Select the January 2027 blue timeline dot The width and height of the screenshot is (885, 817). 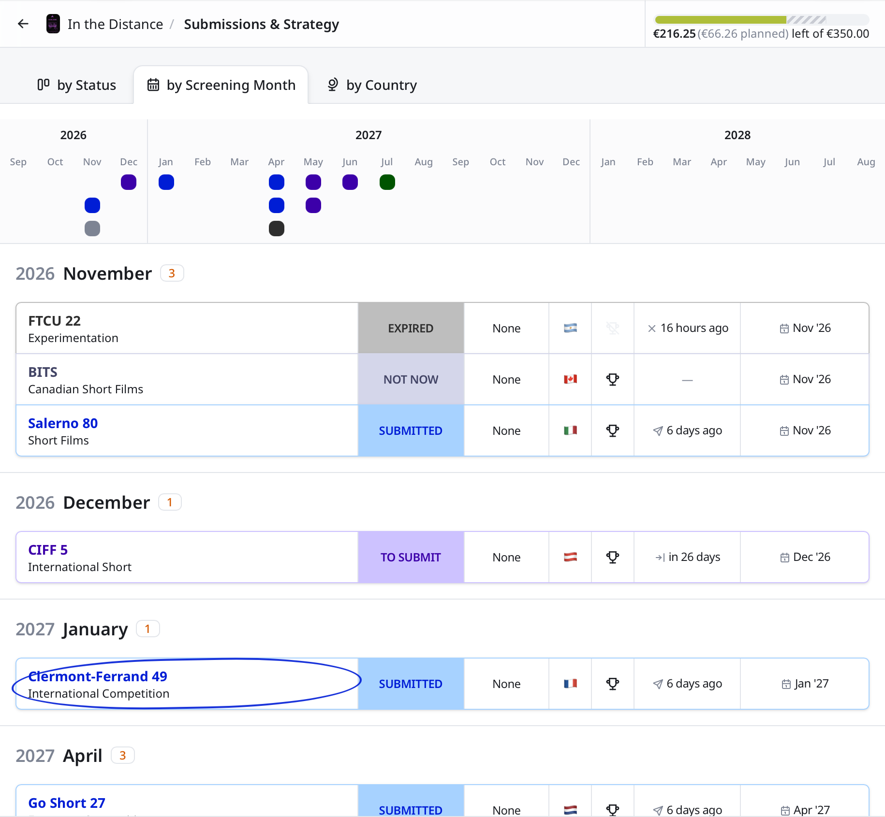166,182
